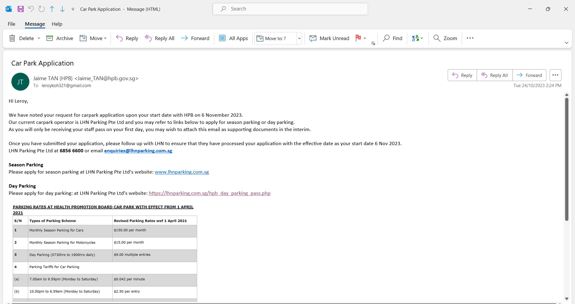Click the Car Park Application subject heading

[43, 63]
